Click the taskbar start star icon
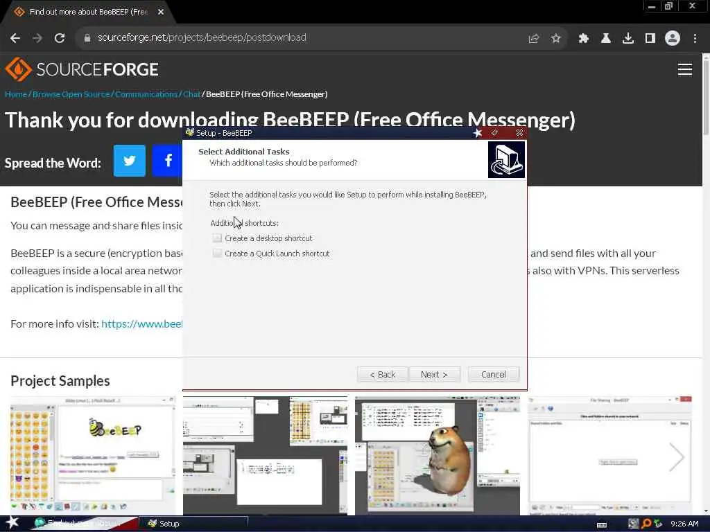Screen dimensions: 710x532 point(12,523)
